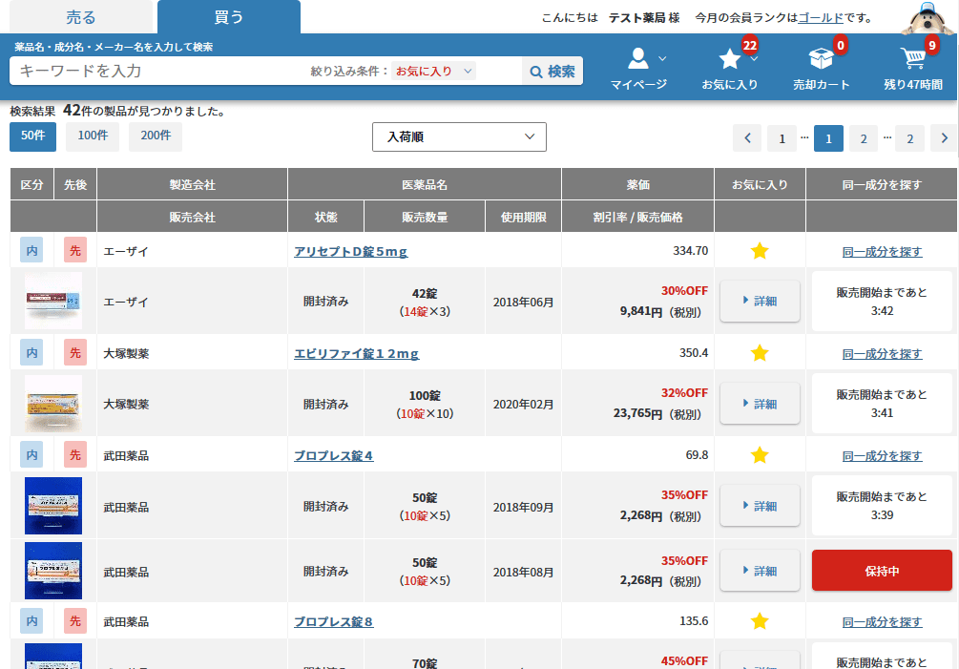Click 同一成分を探す for ブロプレス錠8
Image resolution: width=959 pixels, height=669 pixels.
pyautogui.click(x=882, y=622)
